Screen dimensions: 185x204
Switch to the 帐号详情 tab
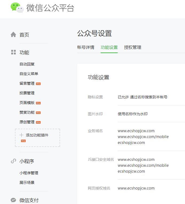[x=86, y=47]
